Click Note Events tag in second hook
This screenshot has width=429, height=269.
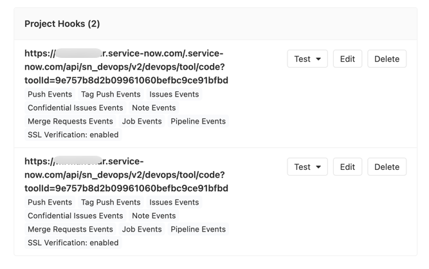pyautogui.click(x=154, y=216)
